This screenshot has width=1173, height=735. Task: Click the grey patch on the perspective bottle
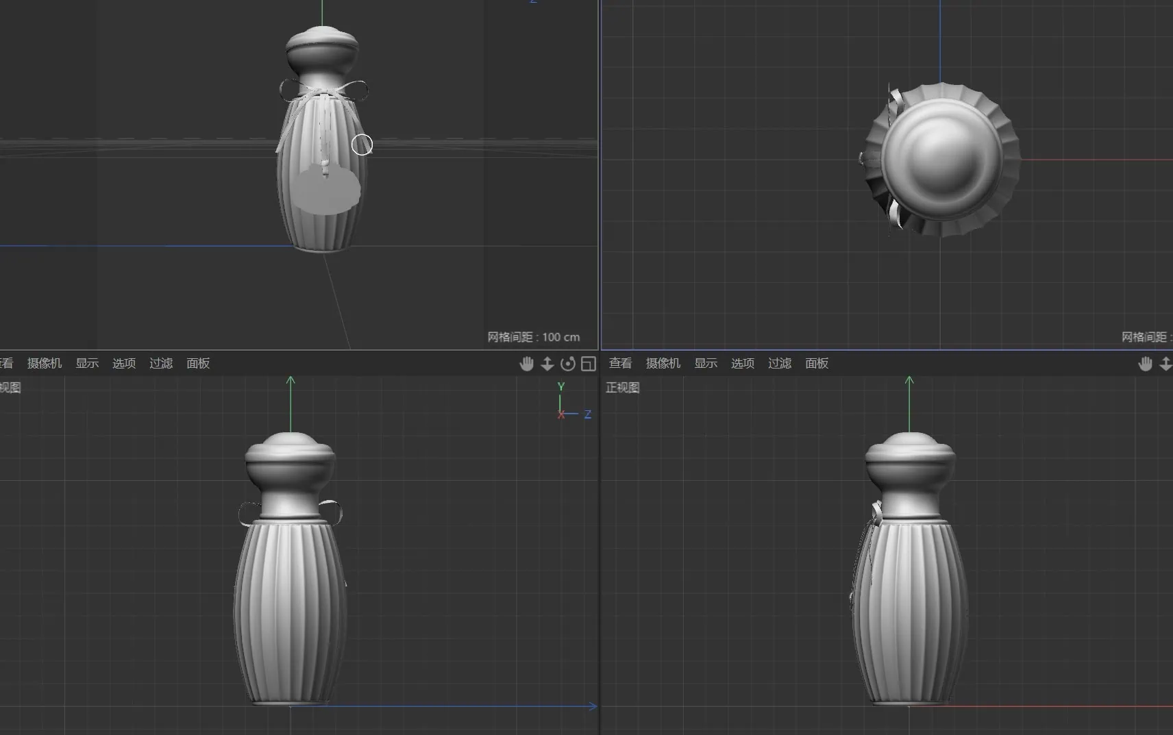328,190
